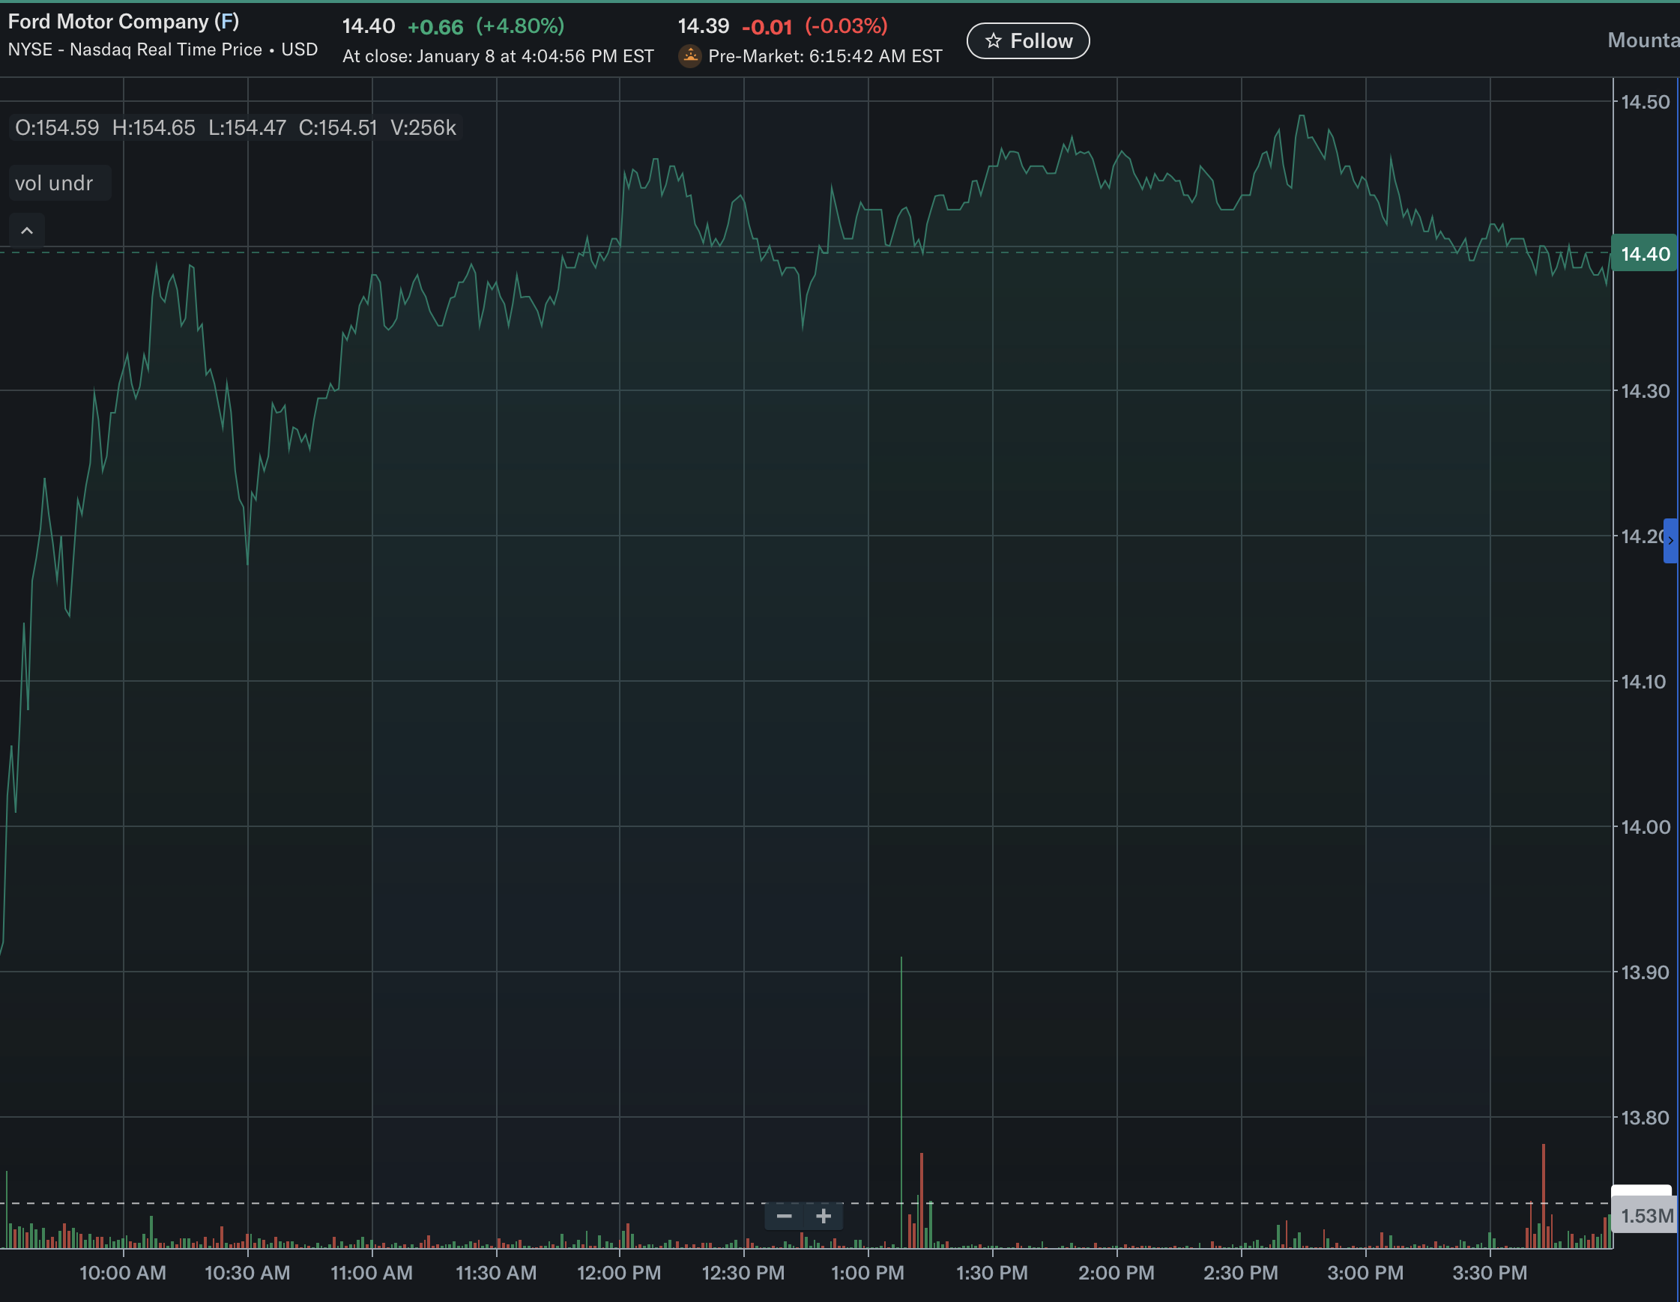Click the Ford Motor Company title
The width and height of the screenshot is (1680, 1302).
click(x=109, y=22)
